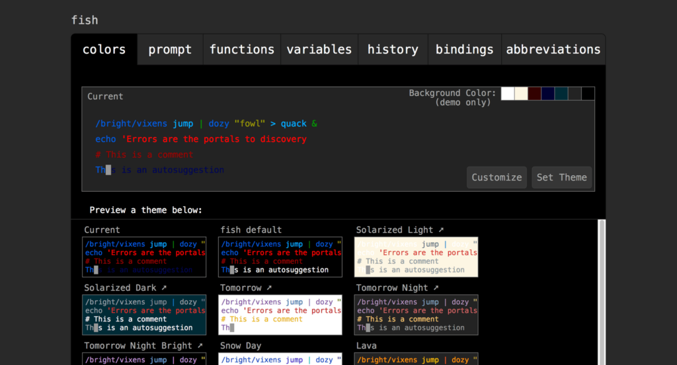Click the 'Current' label in the preview box

pos(105,97)
